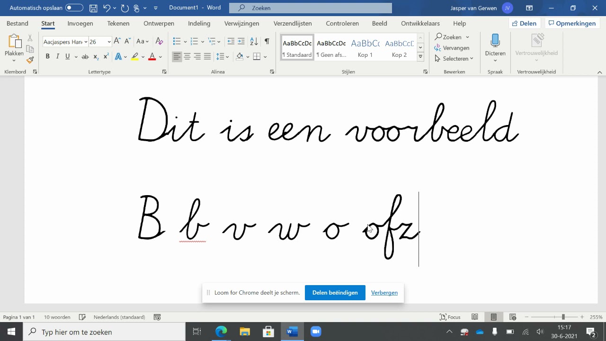The height and width of the screenshot is (341, 606).
Task: Click the Windows Start button
Action: (11, 332)
